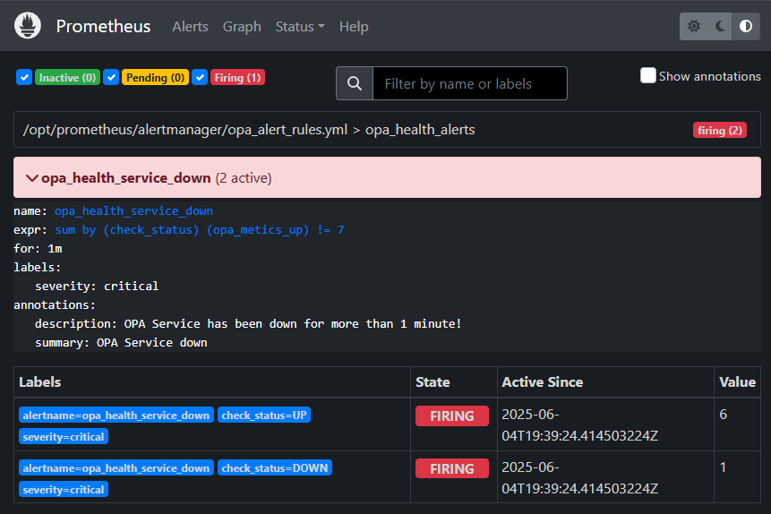Click the magnifier search icon
771x514 pixels.
coord(355,83)
